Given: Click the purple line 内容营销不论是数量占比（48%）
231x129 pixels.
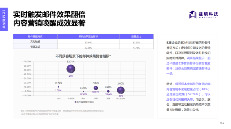Looking at the screenshot, I should 188,89.
